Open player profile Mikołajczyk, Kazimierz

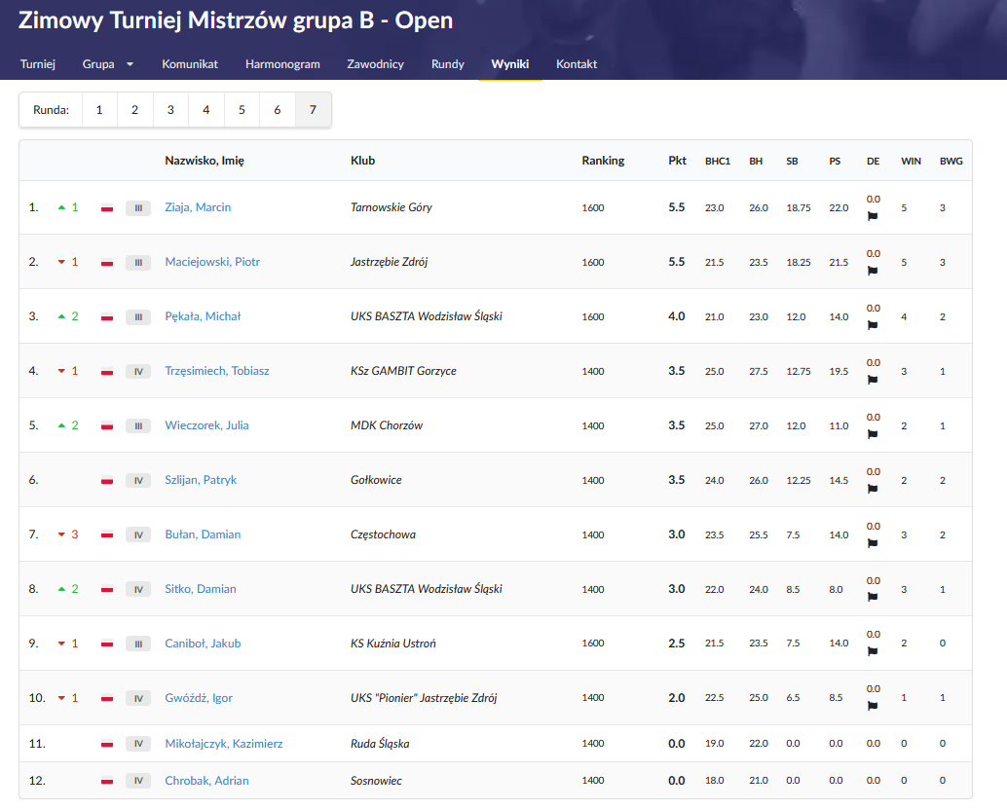click(224, 744)
